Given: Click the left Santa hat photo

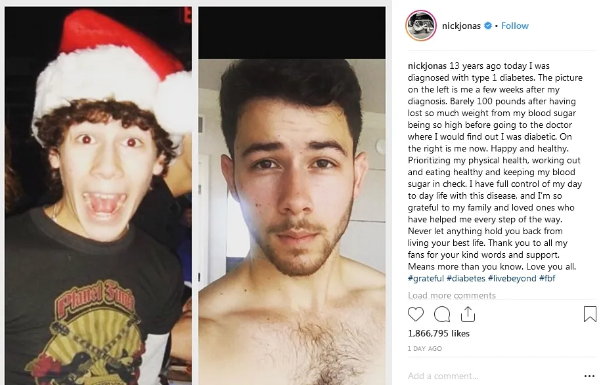Looking at the screenshot, I should tap(98, 195).
